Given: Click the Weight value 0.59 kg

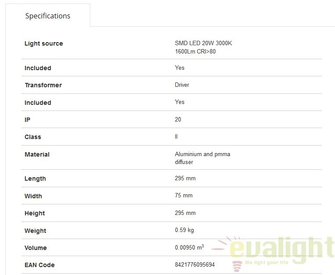Looking at the screenshot, I should coord(184,230).
